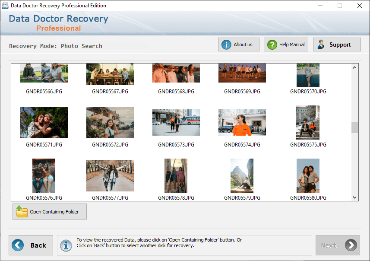Click the file name GNDR05566.JPG
Image resolution: width=370 pixels, height=261 pixels.
coord(44,92)
